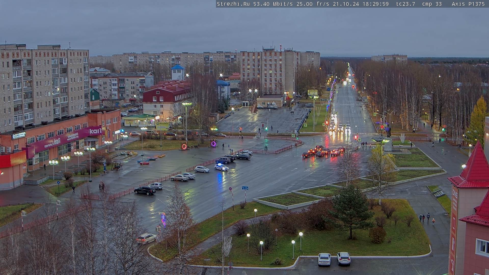Image resolution: width=489 pixels, height=275 pixels.
Task: Click the large kari sign on the store roof
Action: click(x=96, y=131)
